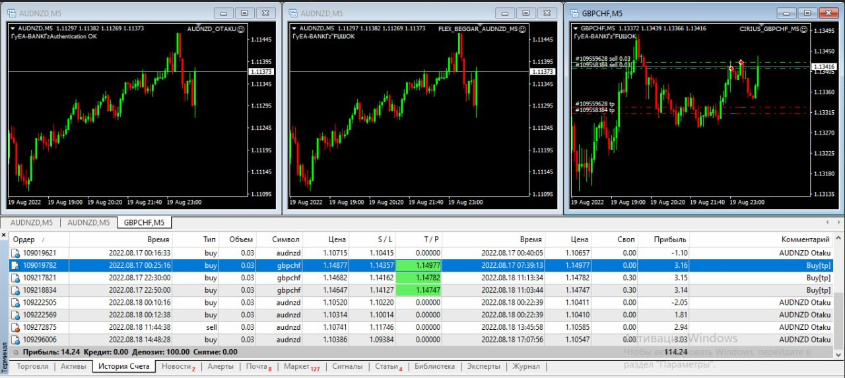Open the arrow menu on the middle AUDNZD chart
The width and height of the screenshot is (845, 378).
click(294, 28)
